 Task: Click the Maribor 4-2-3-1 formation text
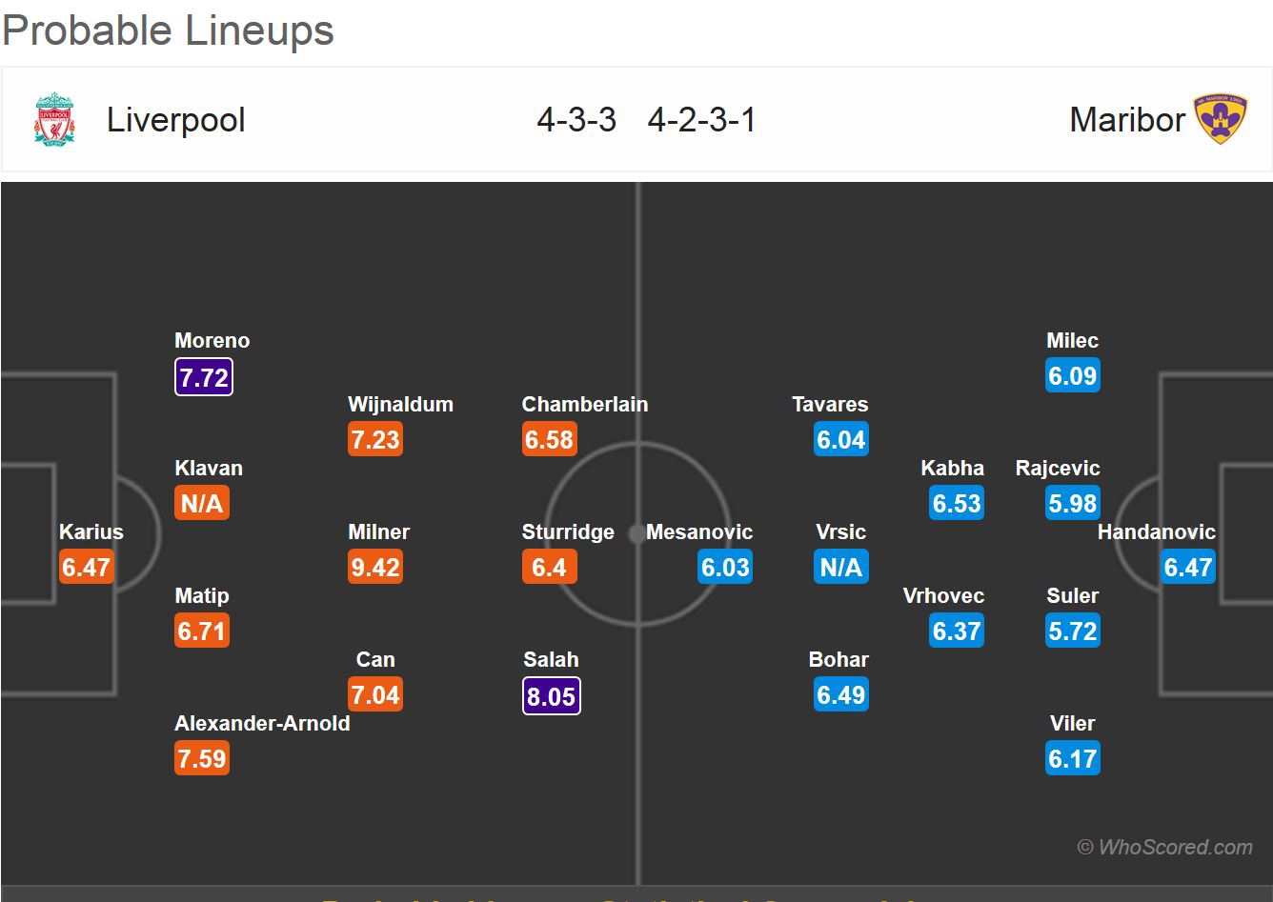pos(701,120)
